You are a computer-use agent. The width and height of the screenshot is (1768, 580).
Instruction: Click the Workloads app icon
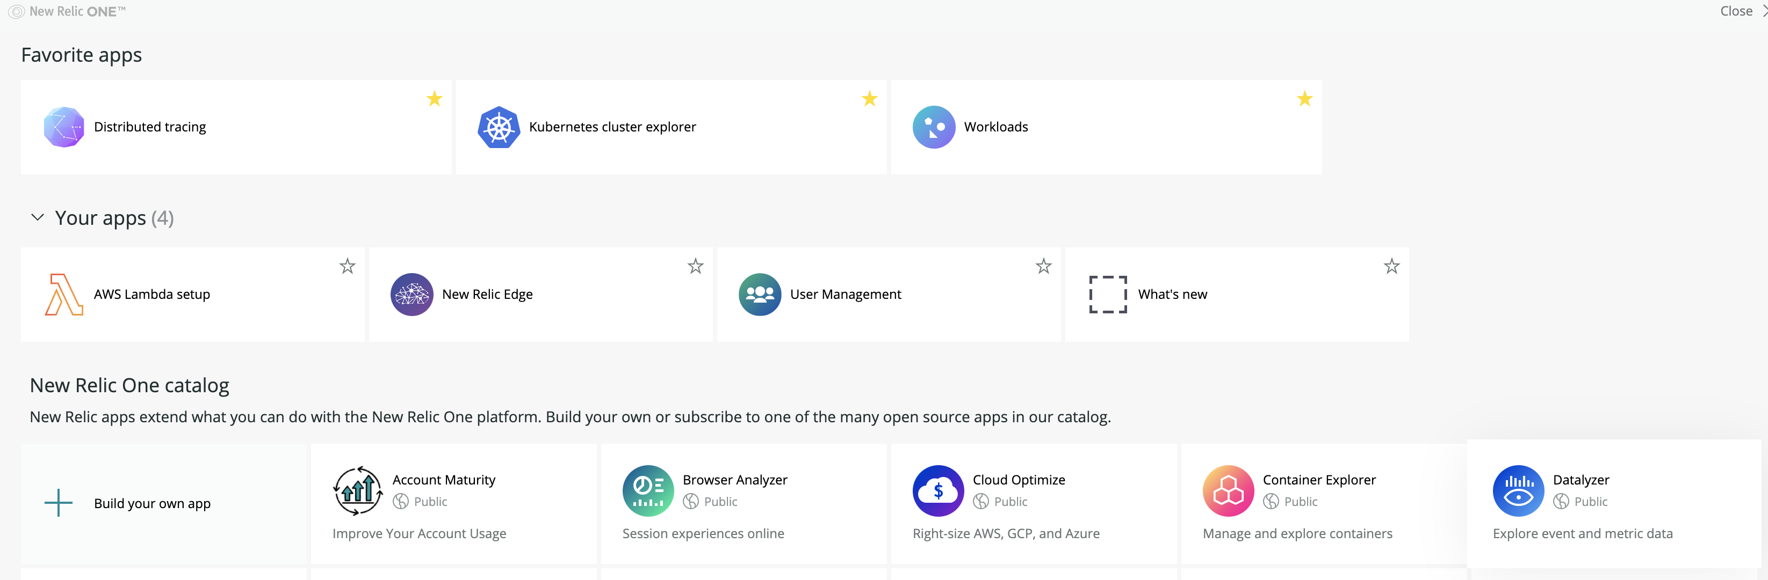click(934, 127)
